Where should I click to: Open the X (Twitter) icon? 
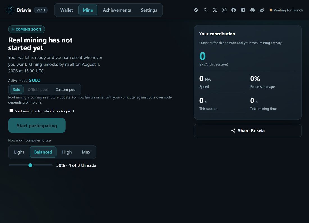(x=215, y=10)
